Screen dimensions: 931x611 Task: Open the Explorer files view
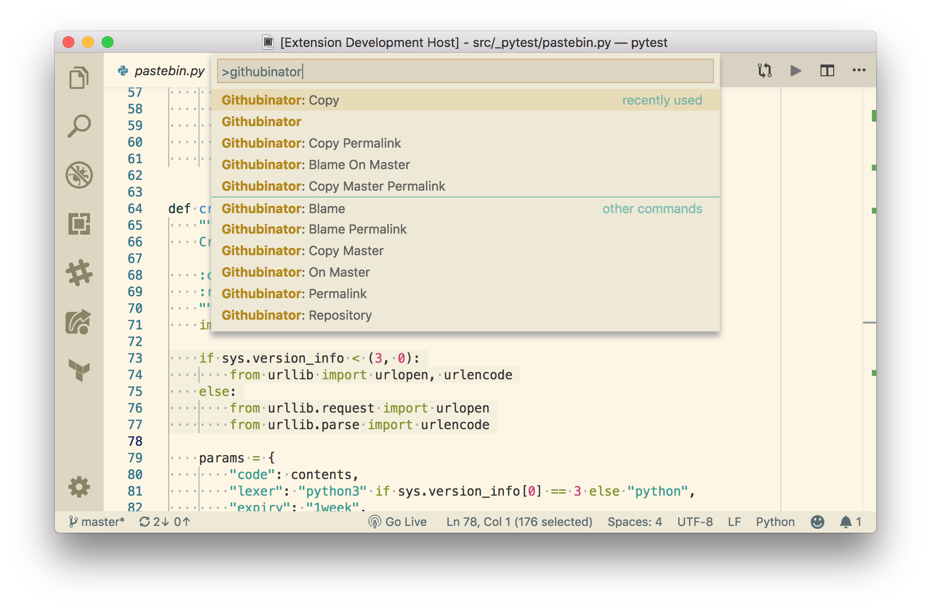[79, 77]
